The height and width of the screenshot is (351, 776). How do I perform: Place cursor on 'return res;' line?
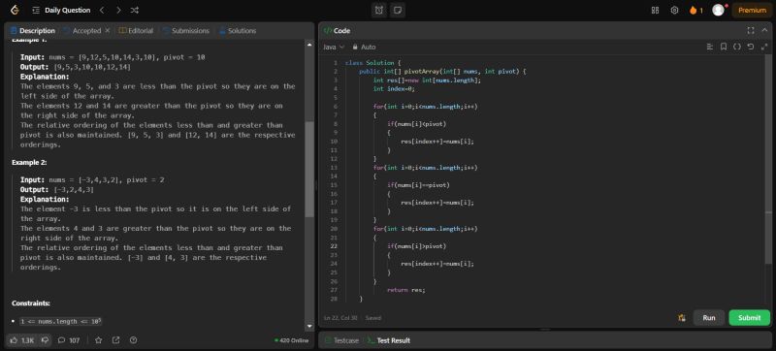coord(405,290)
